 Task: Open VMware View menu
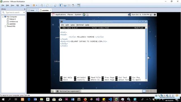[12, 5]
